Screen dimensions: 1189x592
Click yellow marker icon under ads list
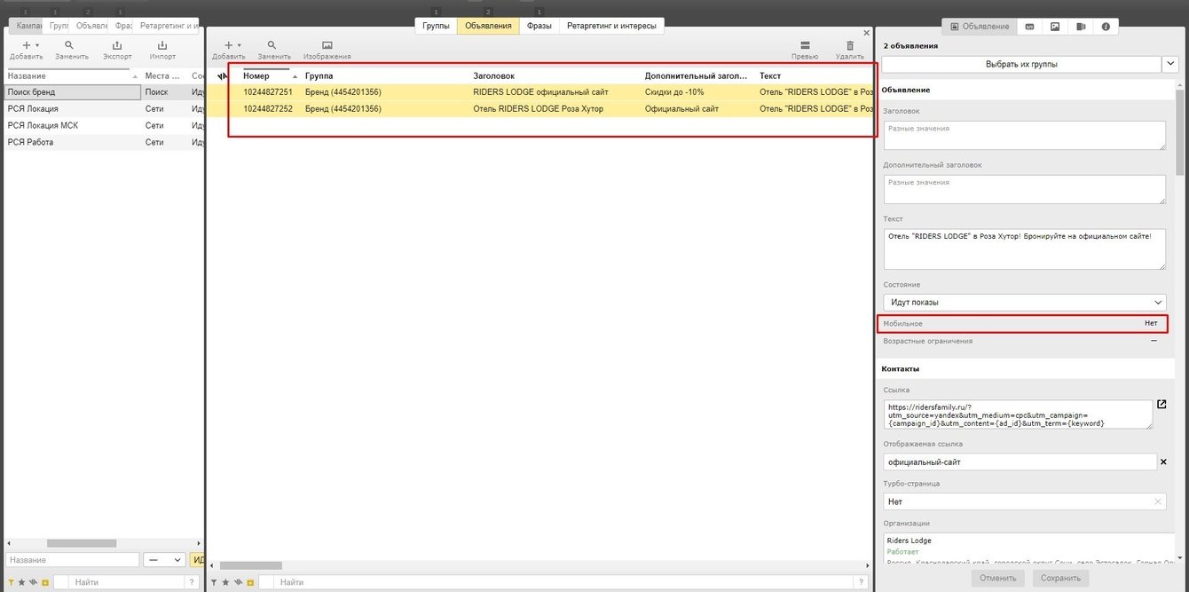tap(250, 582)
